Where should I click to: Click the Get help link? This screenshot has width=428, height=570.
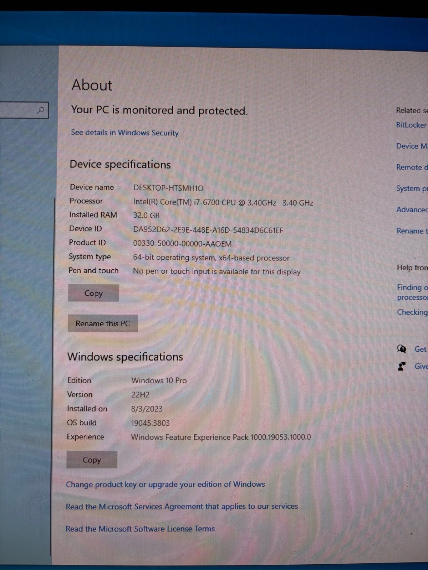(x=421, y=349)
